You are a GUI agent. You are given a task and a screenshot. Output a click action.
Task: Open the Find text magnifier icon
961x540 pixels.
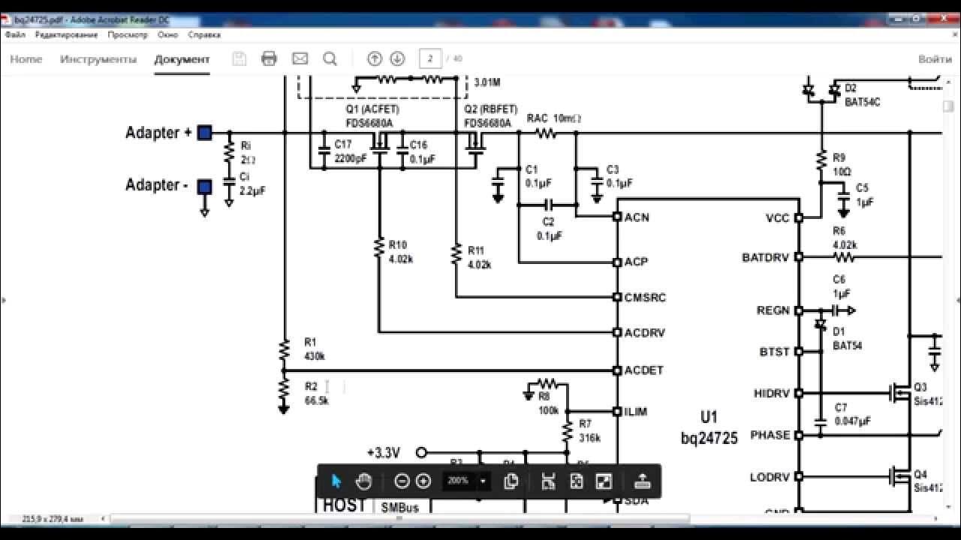330,58
